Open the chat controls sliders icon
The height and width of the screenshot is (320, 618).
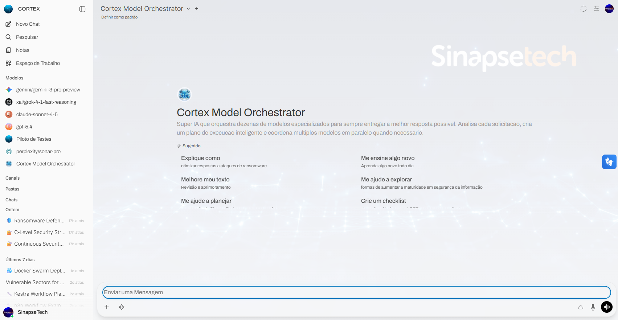click(x=596, y=9)
